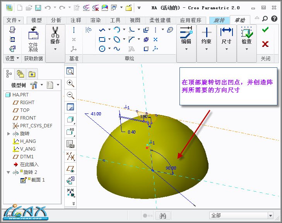Expand the 旋转 feature node

(9, 134)
